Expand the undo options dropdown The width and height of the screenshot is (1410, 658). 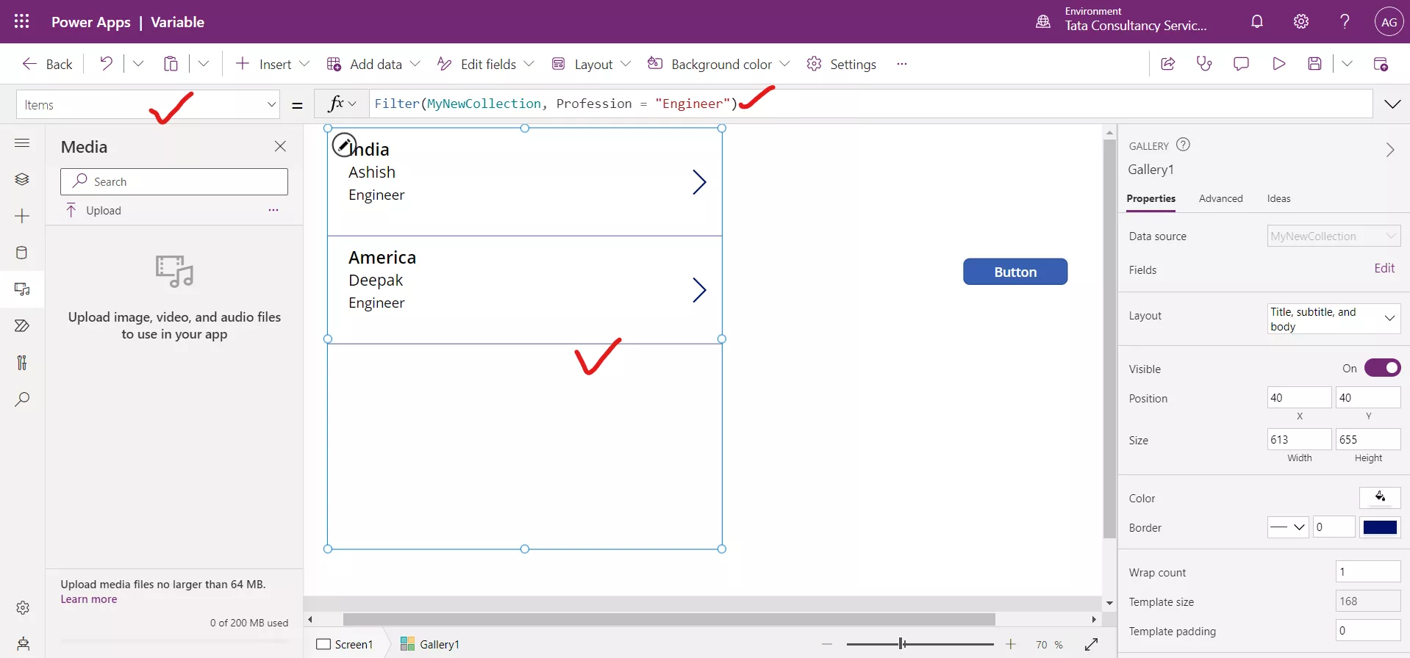[x=137, y=64]
